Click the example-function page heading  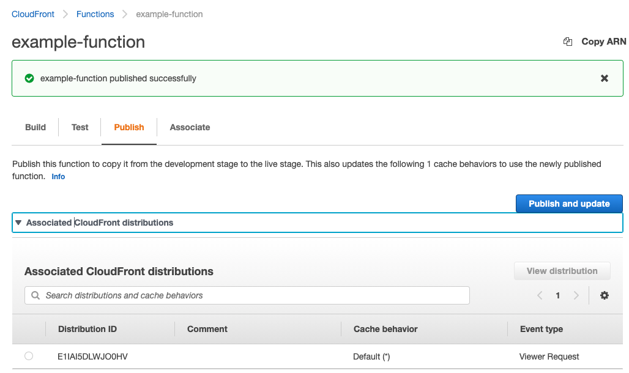click(78, 42)
